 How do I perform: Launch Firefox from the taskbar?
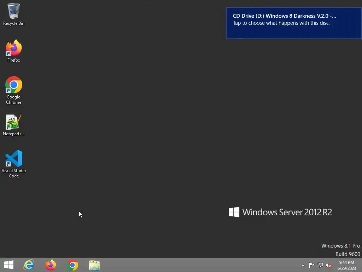(51, 265)
